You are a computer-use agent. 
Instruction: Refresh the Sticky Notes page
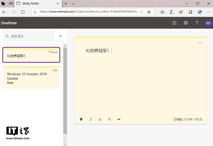(x=23, y=12)
